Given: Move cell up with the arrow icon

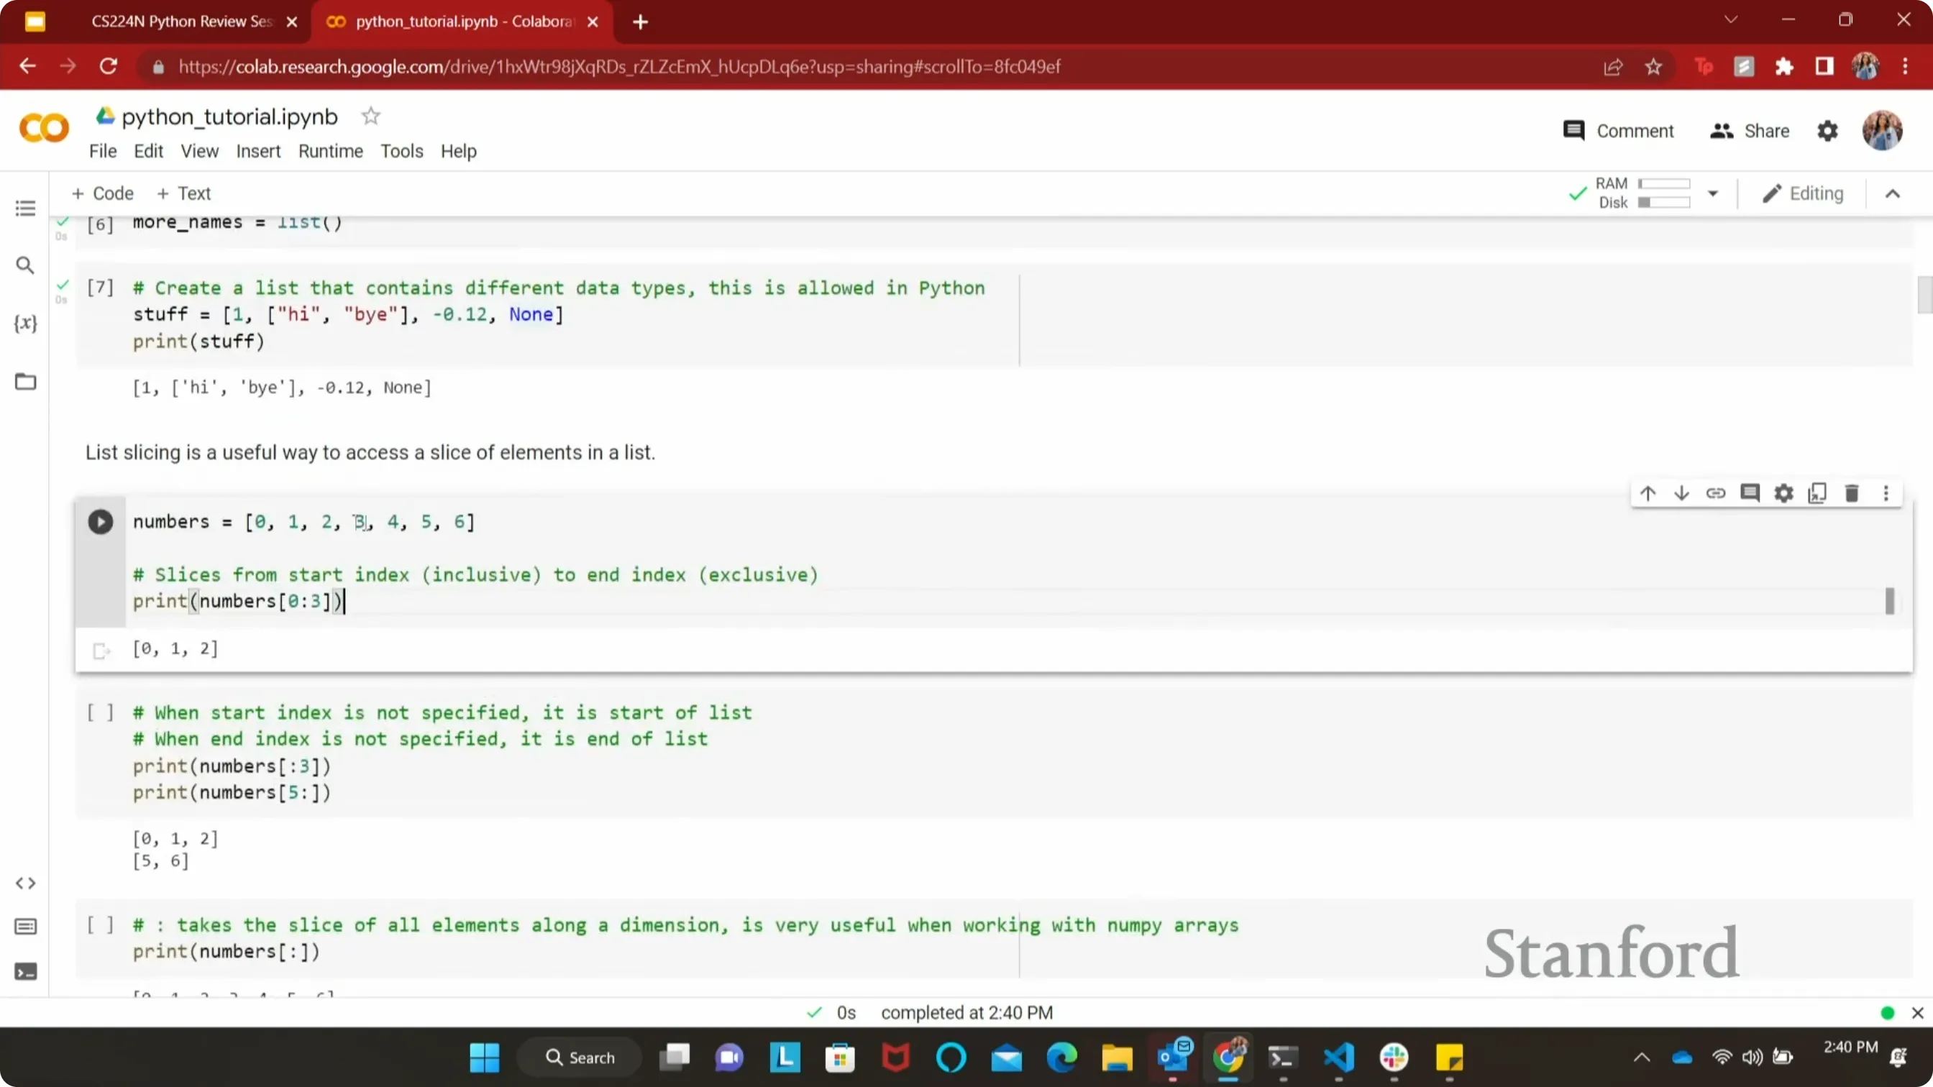Looking at the screenshot, I should pos(1648,493).
